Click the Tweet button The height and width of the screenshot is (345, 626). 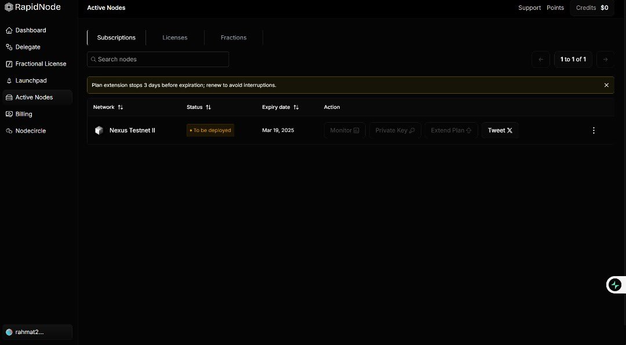[x=500, y=130]
